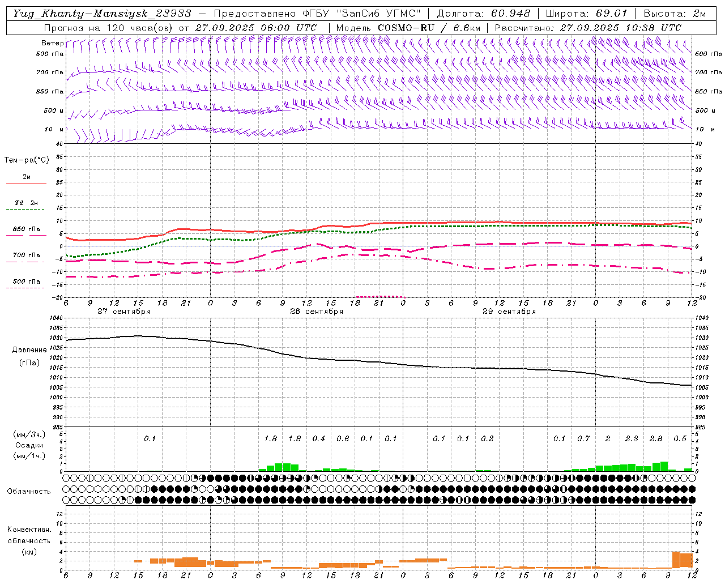
Task: Click the Модель COSMO-RU / 6.6км label
Action: pyautogui.click(x=408, y=27)
